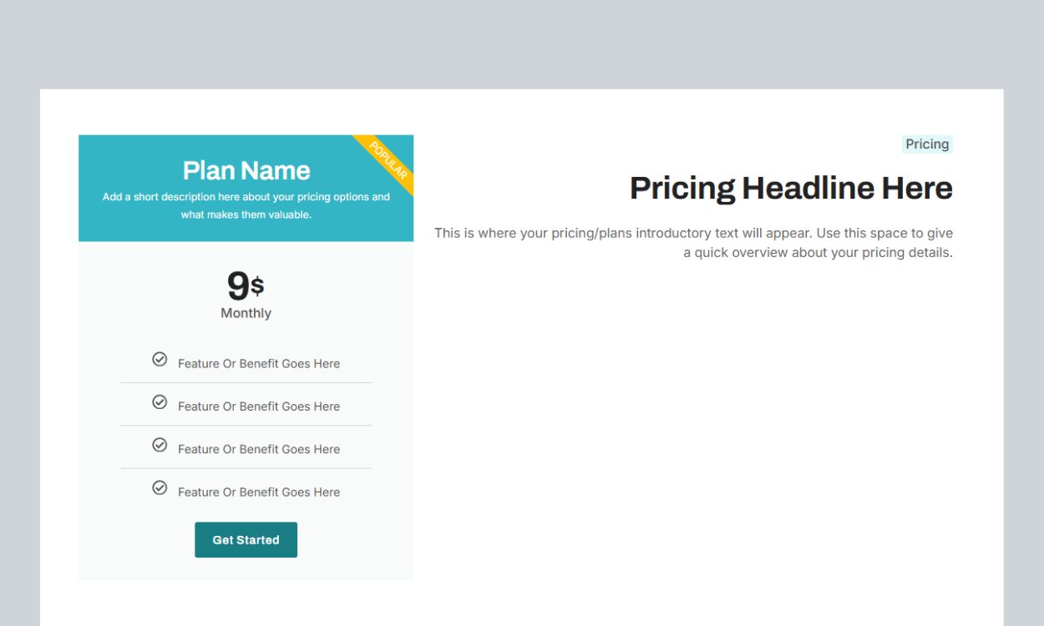The width and height of the screenshot is (1044, 626).
Task: Click the Get Started button
Action: [x=246, y=540]
